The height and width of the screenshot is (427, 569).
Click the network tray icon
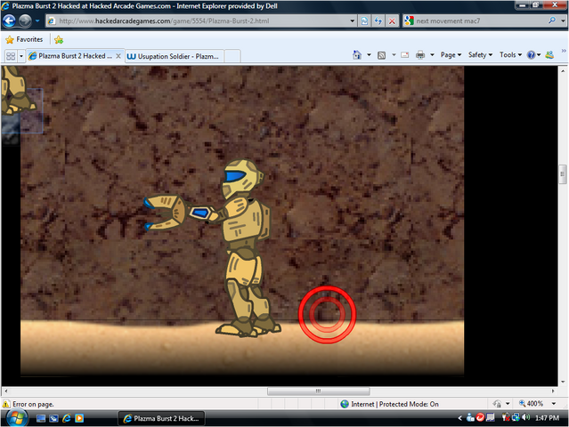coord(516,417)
